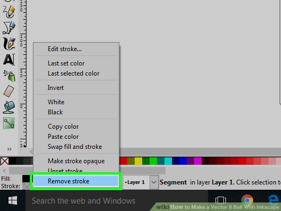Viewport: 281px width, 211px height.
Task: Pick the yellow palette swatch
Action: pyautogui.click(x=138, y=161)
